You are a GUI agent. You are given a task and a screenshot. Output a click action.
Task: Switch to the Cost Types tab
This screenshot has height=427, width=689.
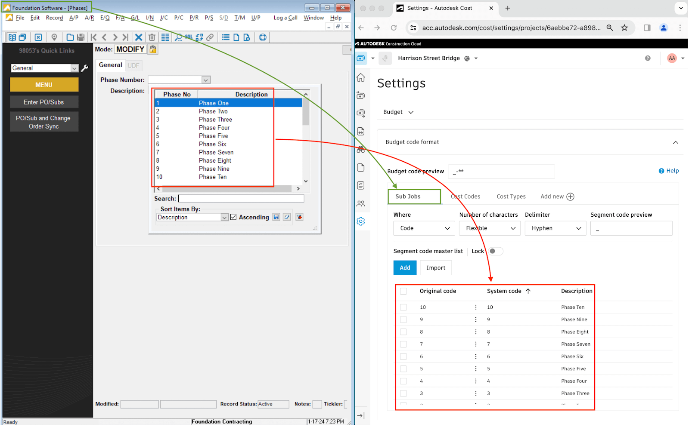pyautogui.click(x=511, y=197)
